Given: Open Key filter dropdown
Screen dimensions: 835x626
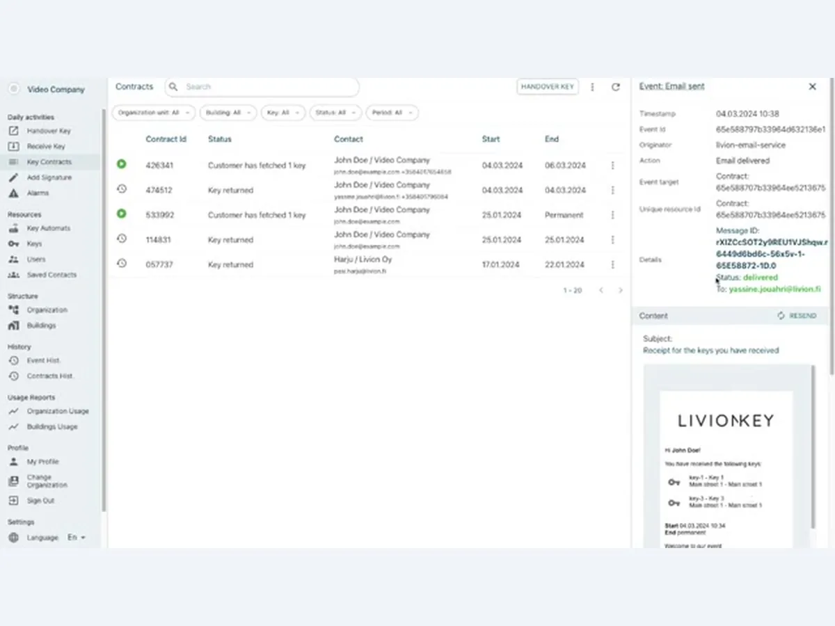Looking at the screenshot, I should pos(283,112).
